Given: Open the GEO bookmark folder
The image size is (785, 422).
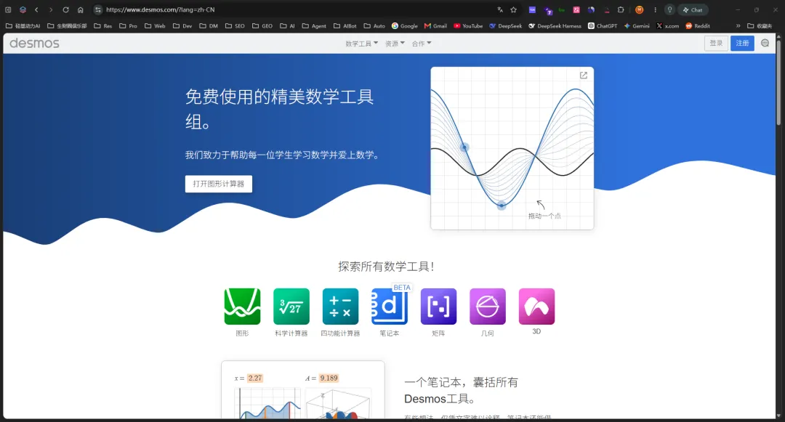Looking at the screenshot, I should (262, 25).
